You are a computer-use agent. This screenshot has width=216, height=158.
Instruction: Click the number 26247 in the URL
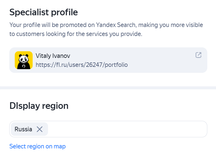94,65
